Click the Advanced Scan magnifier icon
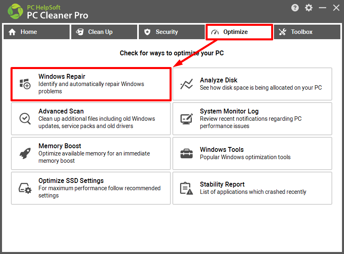The height and width of the screenshot is (254, 344). pos(25,119)
